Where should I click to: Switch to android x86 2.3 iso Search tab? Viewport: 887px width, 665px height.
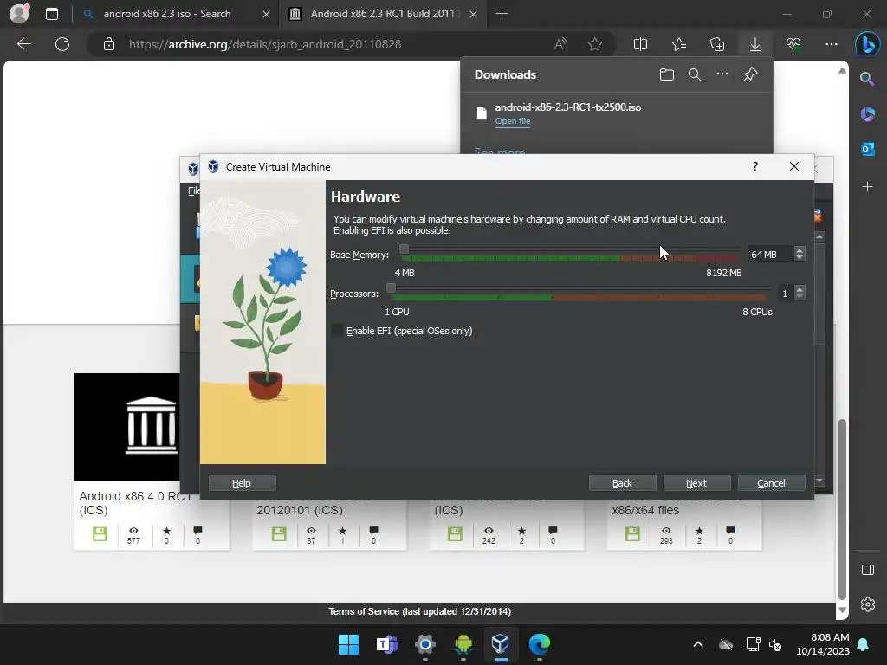coord(175,14)
